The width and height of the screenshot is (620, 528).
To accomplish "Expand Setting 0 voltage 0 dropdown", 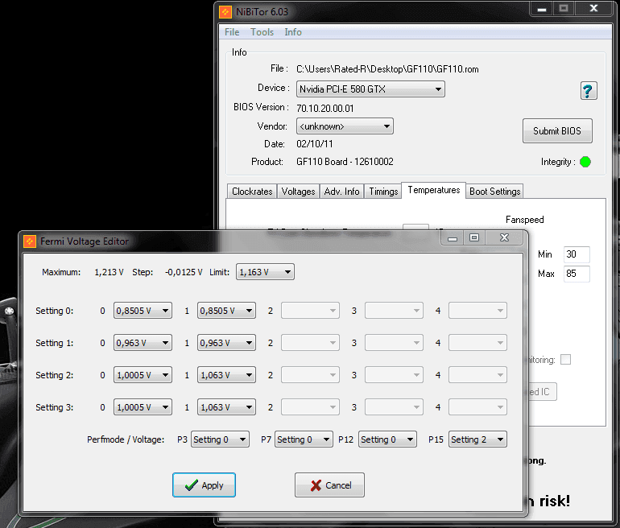I will [143, 311].
